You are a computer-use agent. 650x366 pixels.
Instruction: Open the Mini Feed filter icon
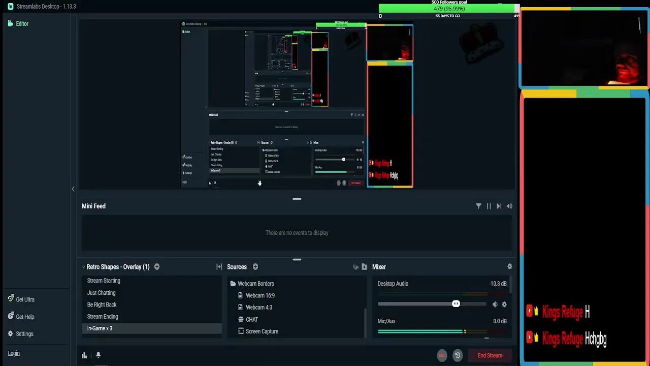[x=478, y=206]
